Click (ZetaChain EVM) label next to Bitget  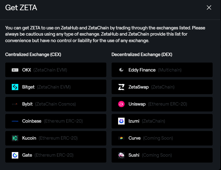tap(54, 87)
